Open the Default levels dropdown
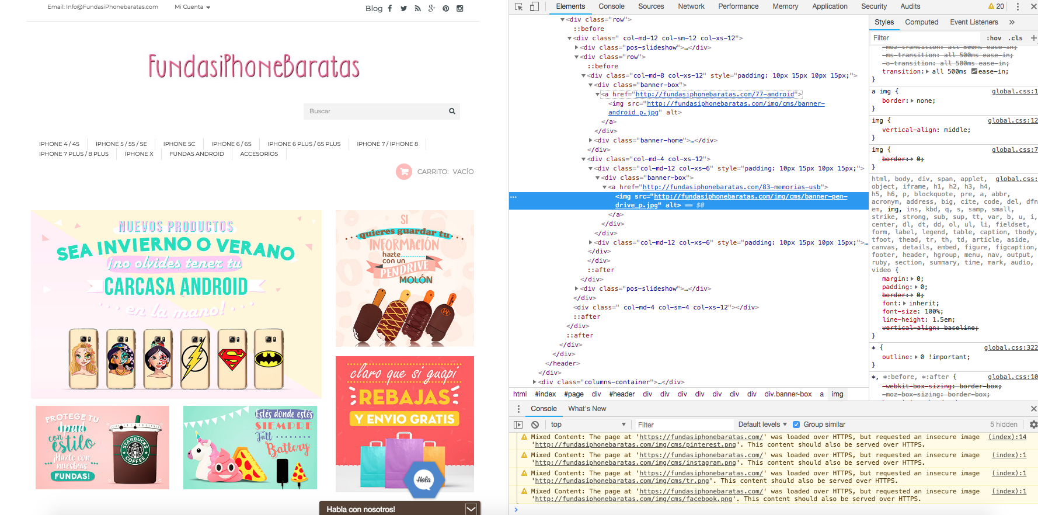The image size is (1038, 515). click(x=762, y=424)
